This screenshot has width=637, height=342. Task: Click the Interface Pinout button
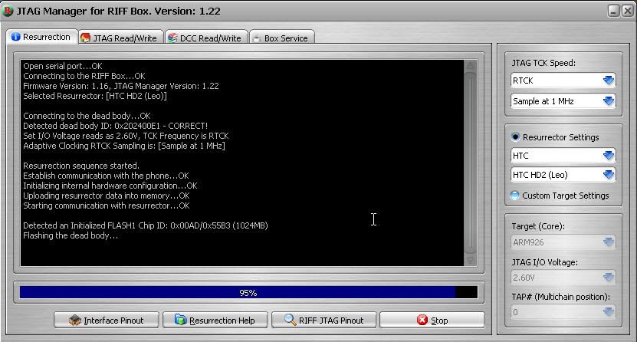pyautogui.click(x=107, y=320)
